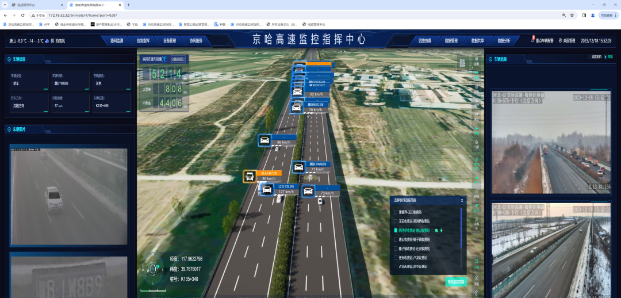
Task: Click the bookmark star icon
Action: click(x=572, y=15)
